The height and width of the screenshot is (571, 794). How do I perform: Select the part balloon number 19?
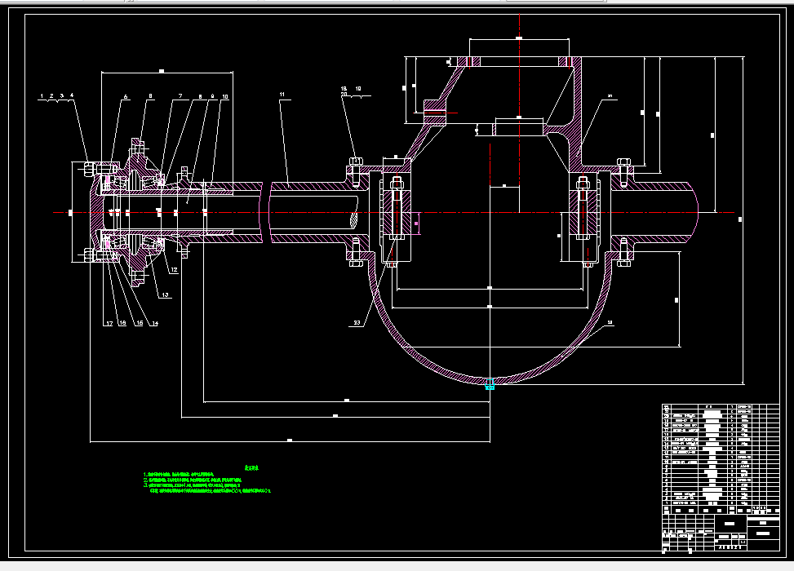(358, 89)
